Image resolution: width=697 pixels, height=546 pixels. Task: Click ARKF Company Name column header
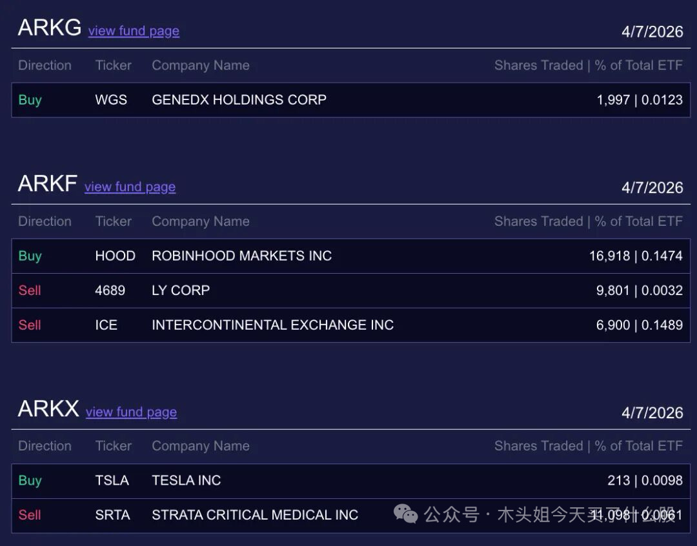(x=201, y=221)
